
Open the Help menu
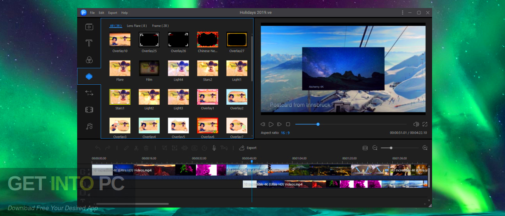coord(125,13)
